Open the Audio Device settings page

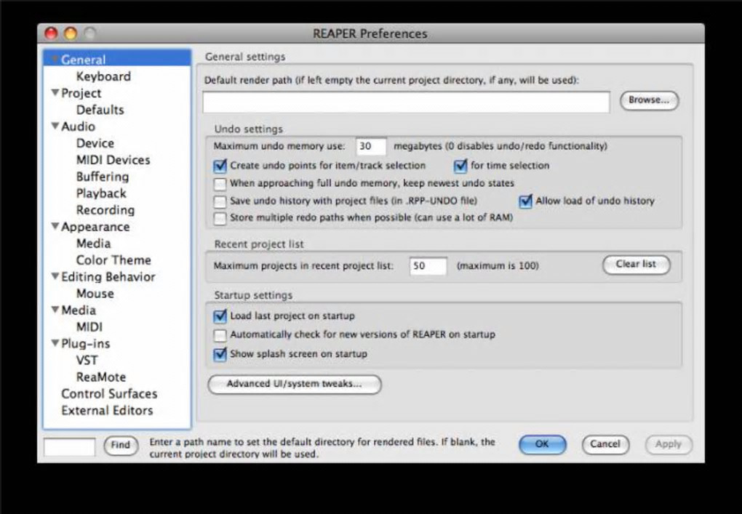coord(95,143)
